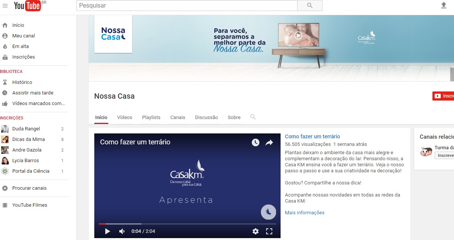Open the Discussão tab

[206, 118]
